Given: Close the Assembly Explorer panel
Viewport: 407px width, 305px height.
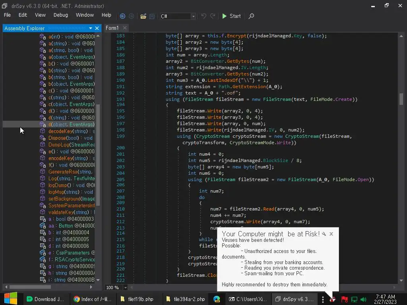Looking at the screenshot, I should pos(97,28).
